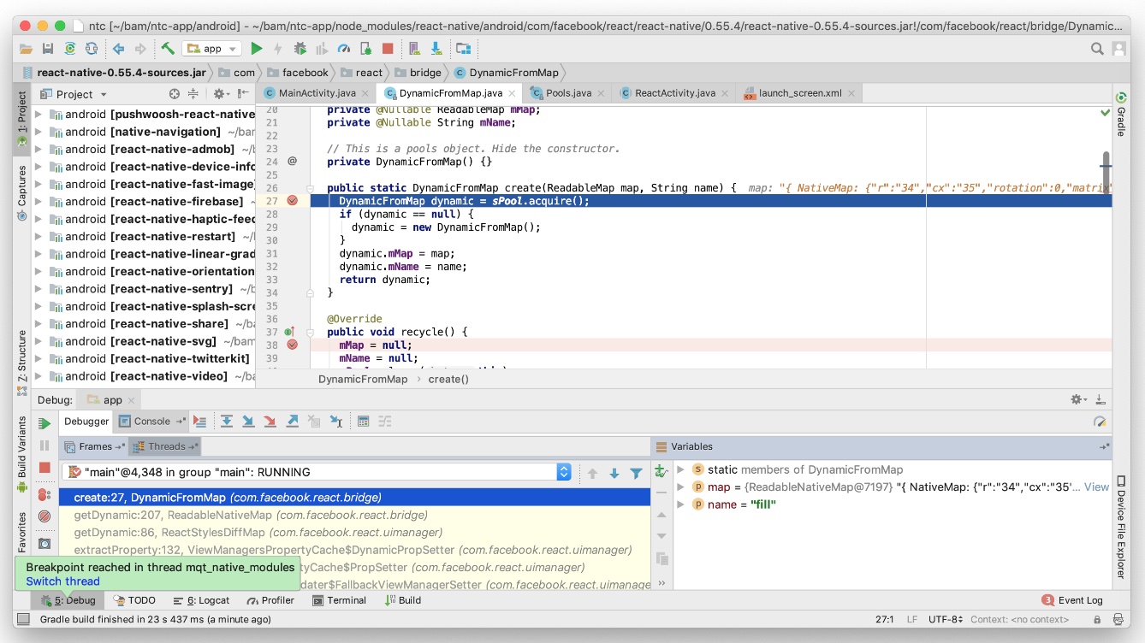Expand the map variable node

680,487
